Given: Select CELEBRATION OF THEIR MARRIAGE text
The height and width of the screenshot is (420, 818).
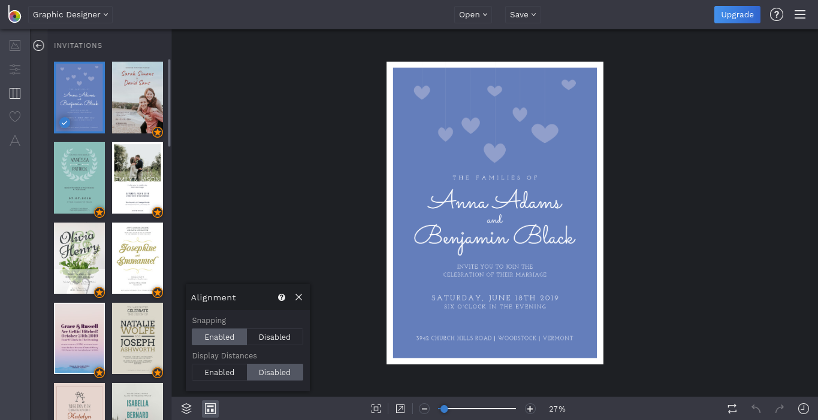Looking at the screenshot, I should 495,275.
